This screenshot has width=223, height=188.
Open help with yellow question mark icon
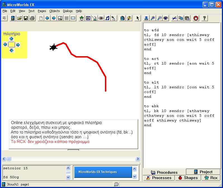[x=205, y=18]
